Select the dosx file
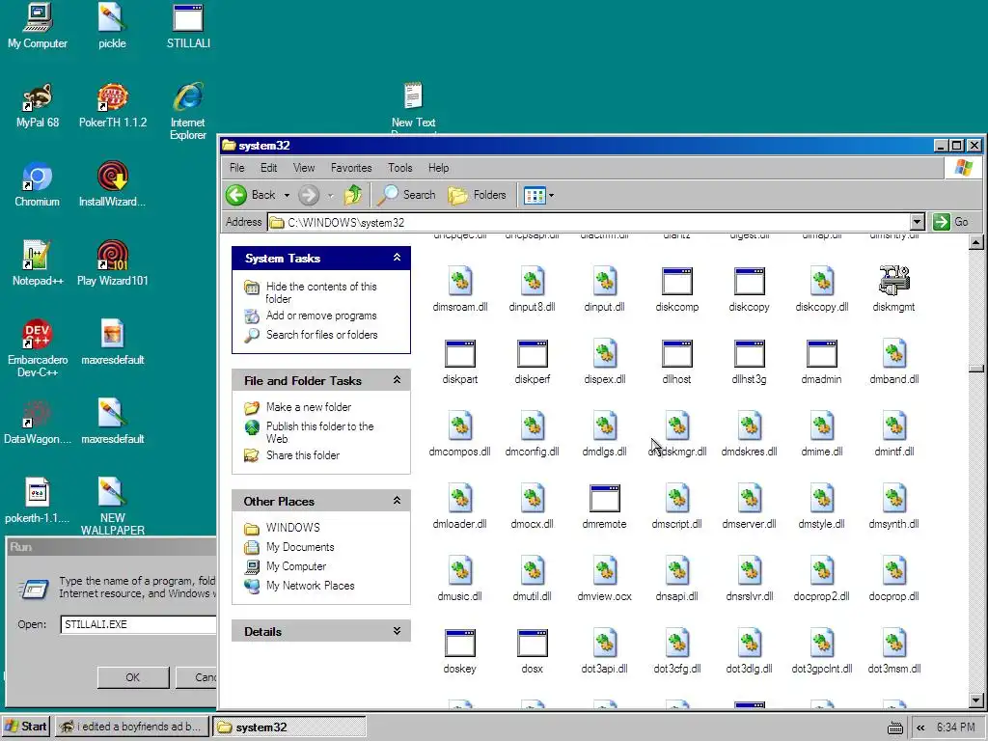The image size is (988, 741). click(x=532, y=651)
